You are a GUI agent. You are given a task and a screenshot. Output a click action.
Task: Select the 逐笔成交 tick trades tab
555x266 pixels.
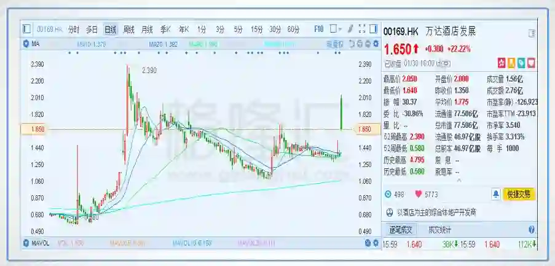[401, 230]
